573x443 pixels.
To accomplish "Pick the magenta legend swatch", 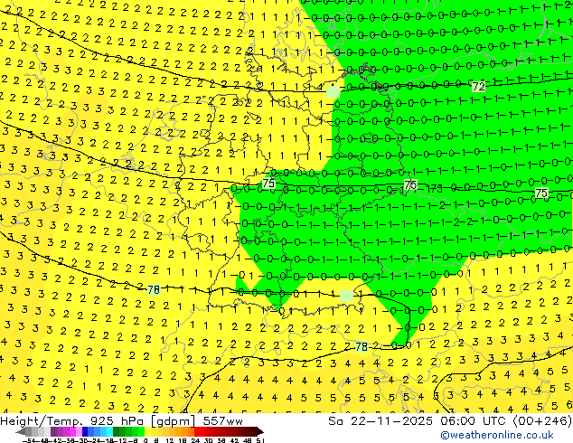I will (x=72, y=431).
